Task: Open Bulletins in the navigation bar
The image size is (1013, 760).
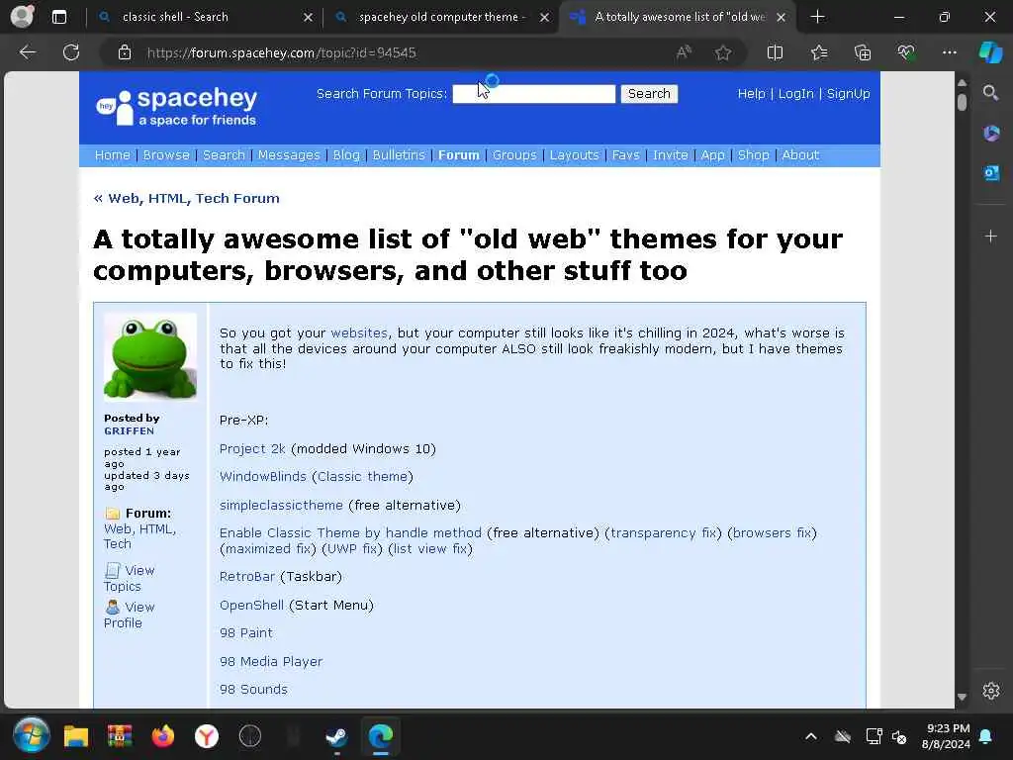Action: pos(399,155)
